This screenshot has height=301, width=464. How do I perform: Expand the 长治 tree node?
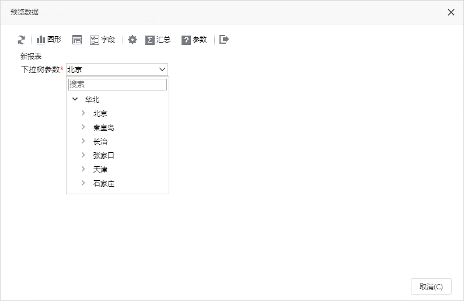coord(83,141)
